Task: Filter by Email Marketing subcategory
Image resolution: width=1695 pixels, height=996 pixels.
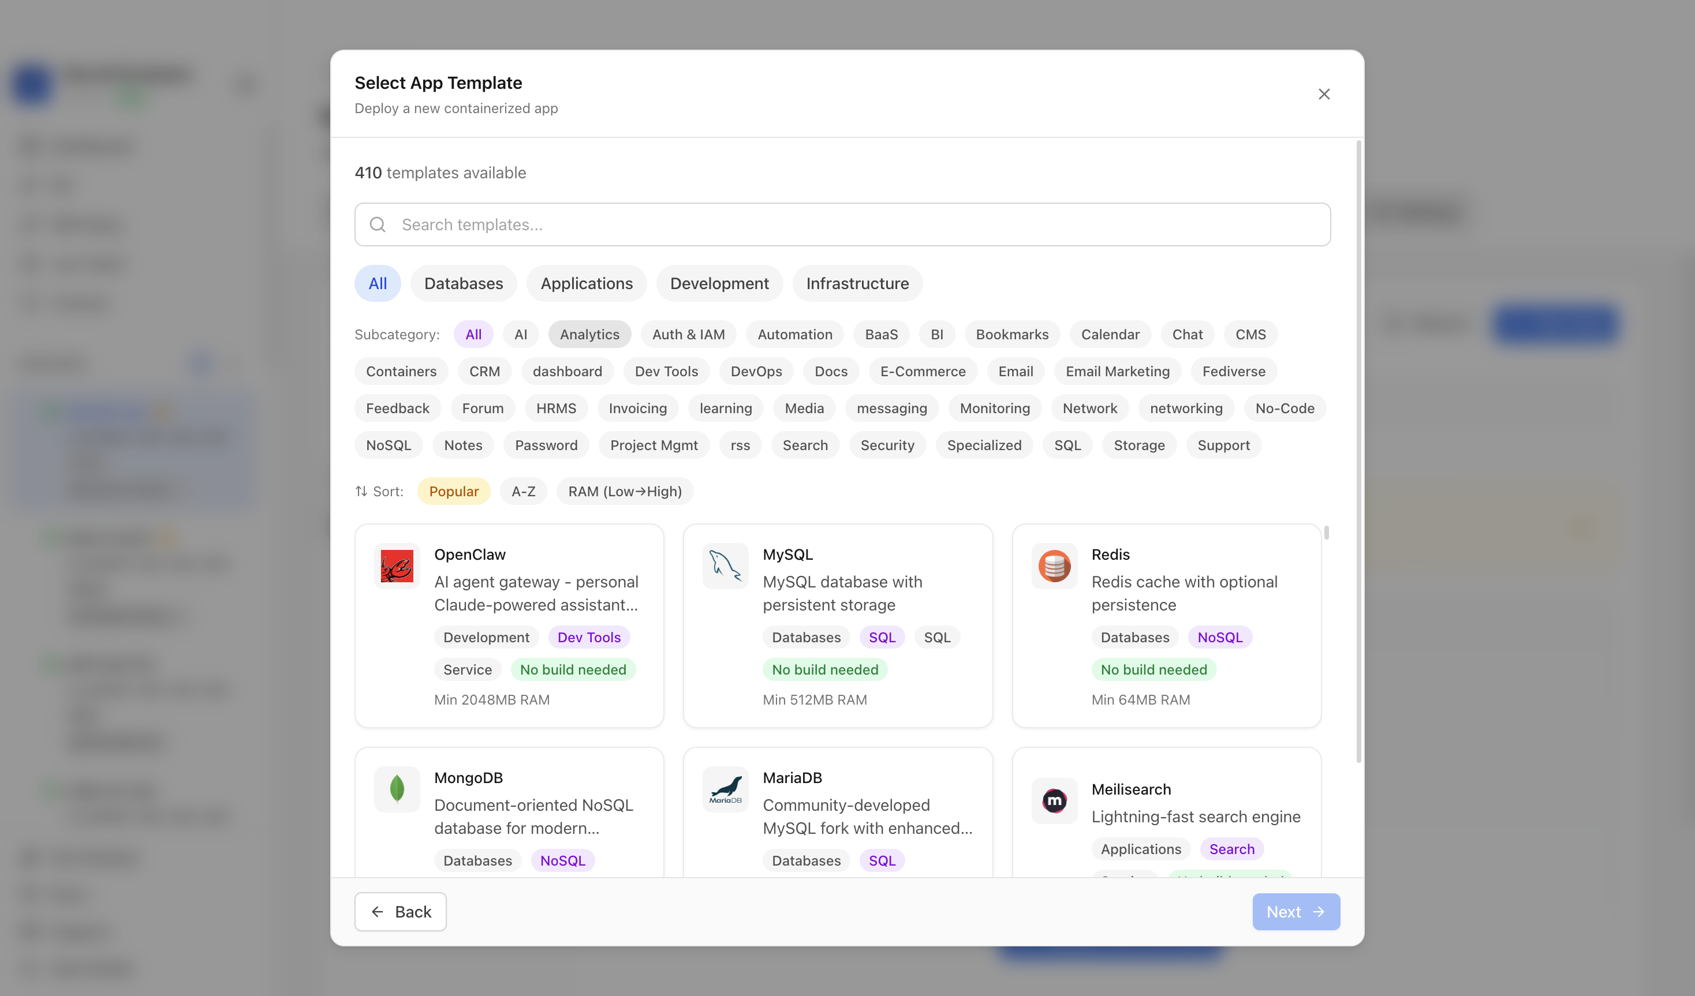Action: point(1118,371)
